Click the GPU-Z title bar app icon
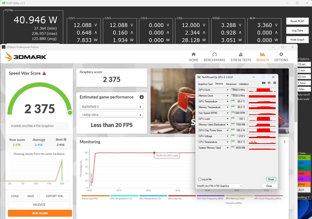This screenshot has height=219, width=312. point(199,77)
